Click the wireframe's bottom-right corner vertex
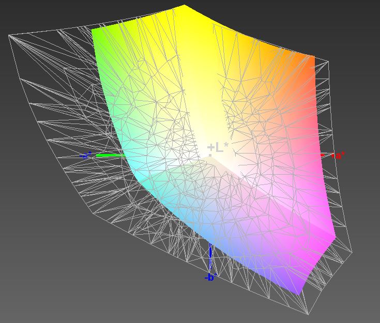380x323 pixels. (x=309, y=314)
